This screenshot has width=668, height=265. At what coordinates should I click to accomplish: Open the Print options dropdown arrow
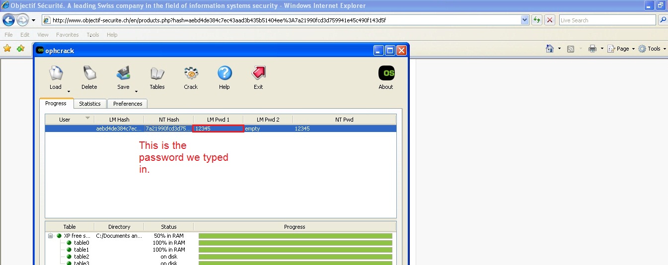602,49
